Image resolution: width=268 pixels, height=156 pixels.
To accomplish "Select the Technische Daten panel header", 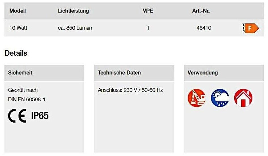I will coord(119,73).
